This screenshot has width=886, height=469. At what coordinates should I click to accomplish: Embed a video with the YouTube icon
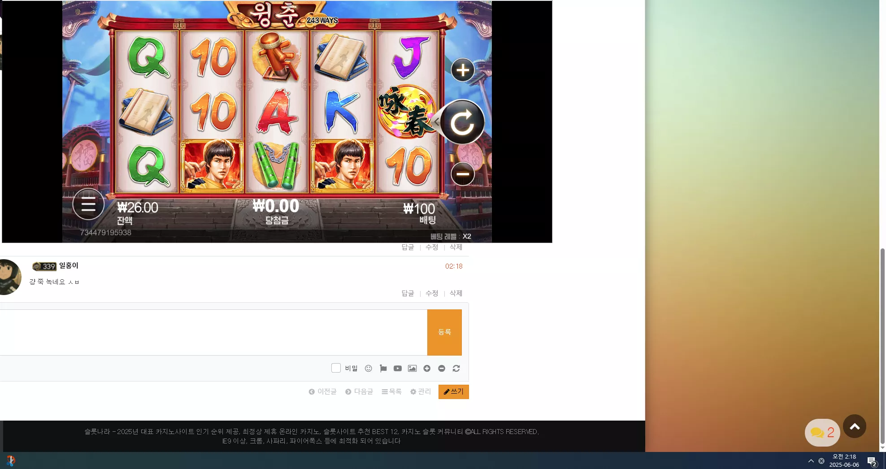pos(398,369)
